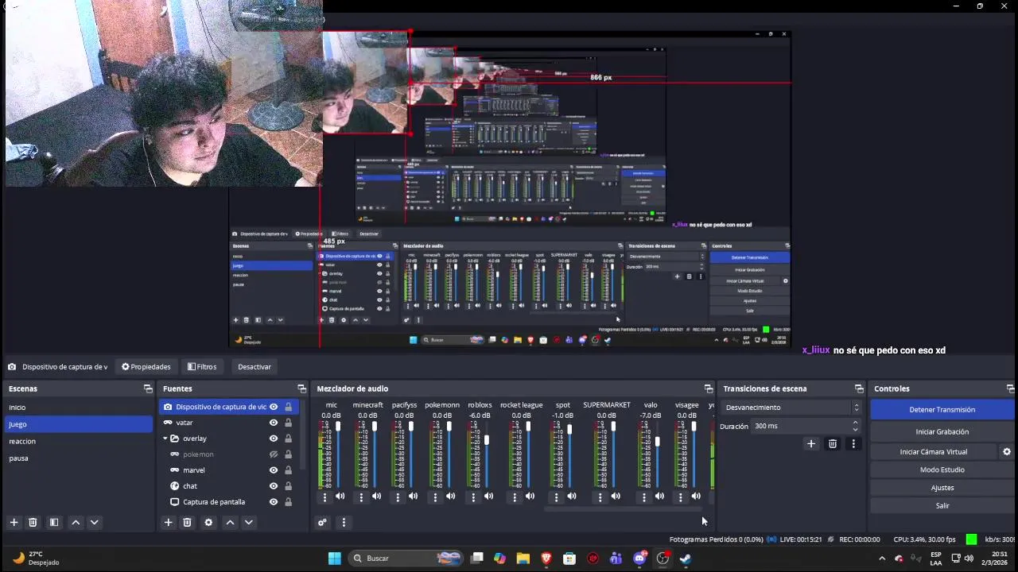The width and height of the screenshot is (1018, 572).
Task: Remove selected source with trash icon
Action: click(187, 522)
